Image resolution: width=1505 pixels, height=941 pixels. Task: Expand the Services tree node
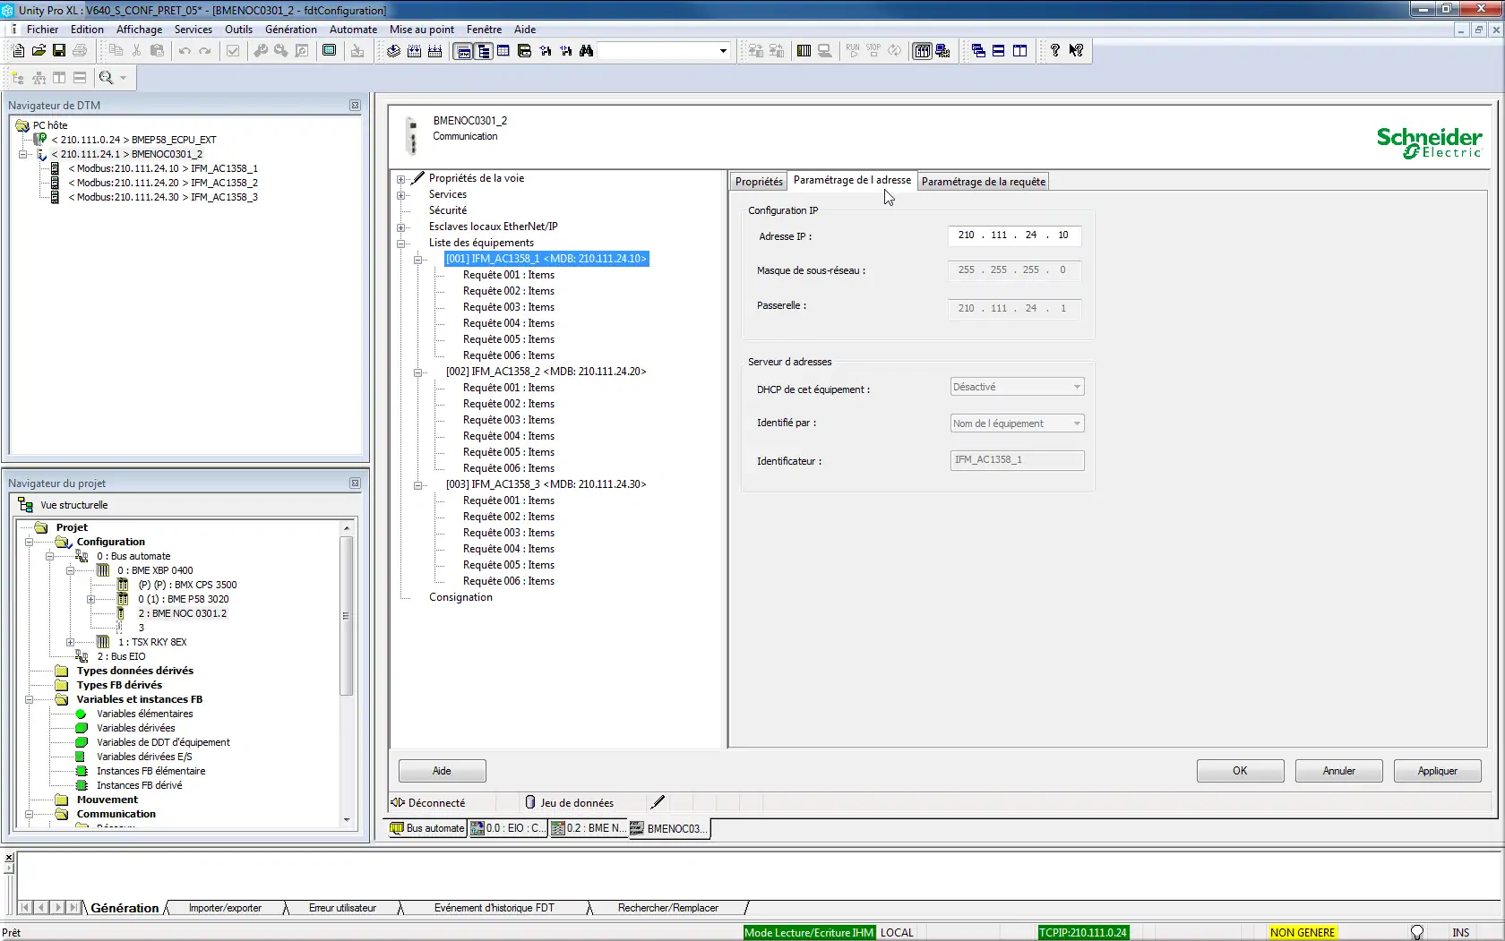pyautogui.click(x=401, y=194)
